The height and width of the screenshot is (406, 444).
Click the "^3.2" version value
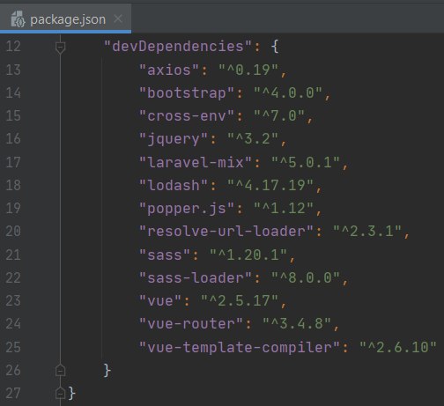point(253,139)
